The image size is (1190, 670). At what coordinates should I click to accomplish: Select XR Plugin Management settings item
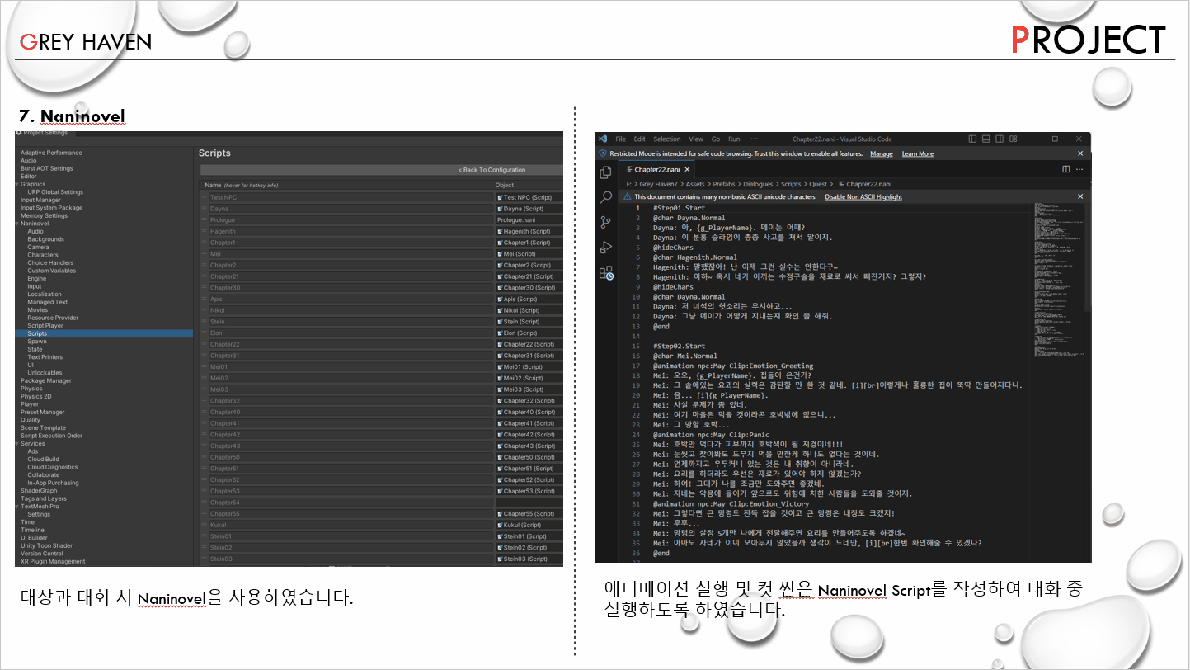(53, 561)
